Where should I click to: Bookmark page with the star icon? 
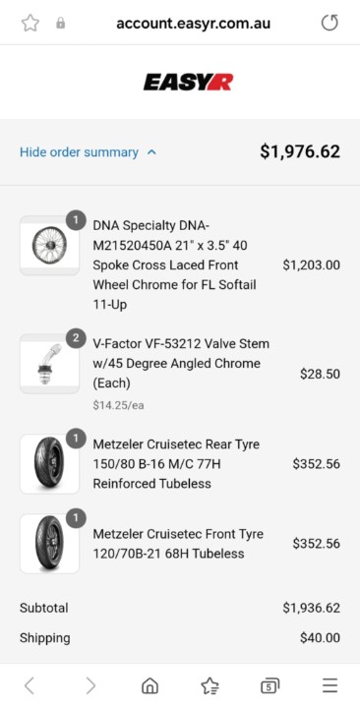pos(30,23)
